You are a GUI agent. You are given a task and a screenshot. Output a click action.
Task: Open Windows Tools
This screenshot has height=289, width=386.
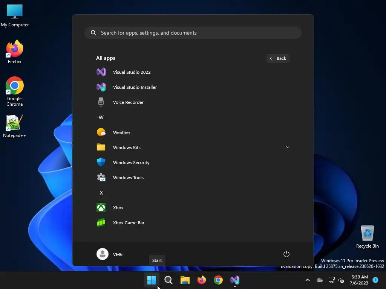pyautogui.click(x=193, y=178)
